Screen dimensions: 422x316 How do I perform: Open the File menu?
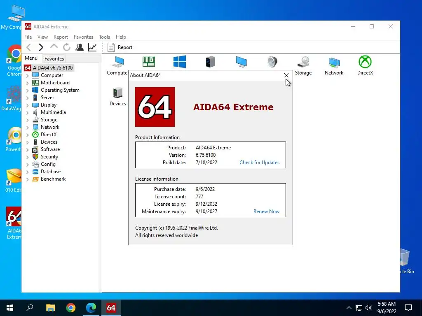click(x=28, y=37)
